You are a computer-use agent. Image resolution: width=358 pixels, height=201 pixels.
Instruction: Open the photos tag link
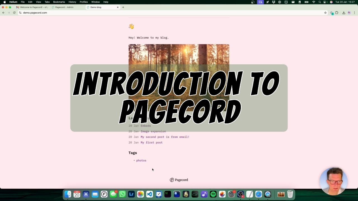[141, 161]
